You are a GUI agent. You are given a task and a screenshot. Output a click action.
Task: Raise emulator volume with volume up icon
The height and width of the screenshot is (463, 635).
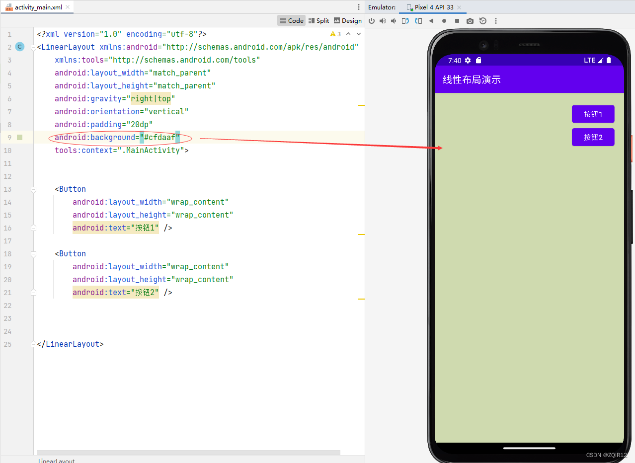[383, 21]
